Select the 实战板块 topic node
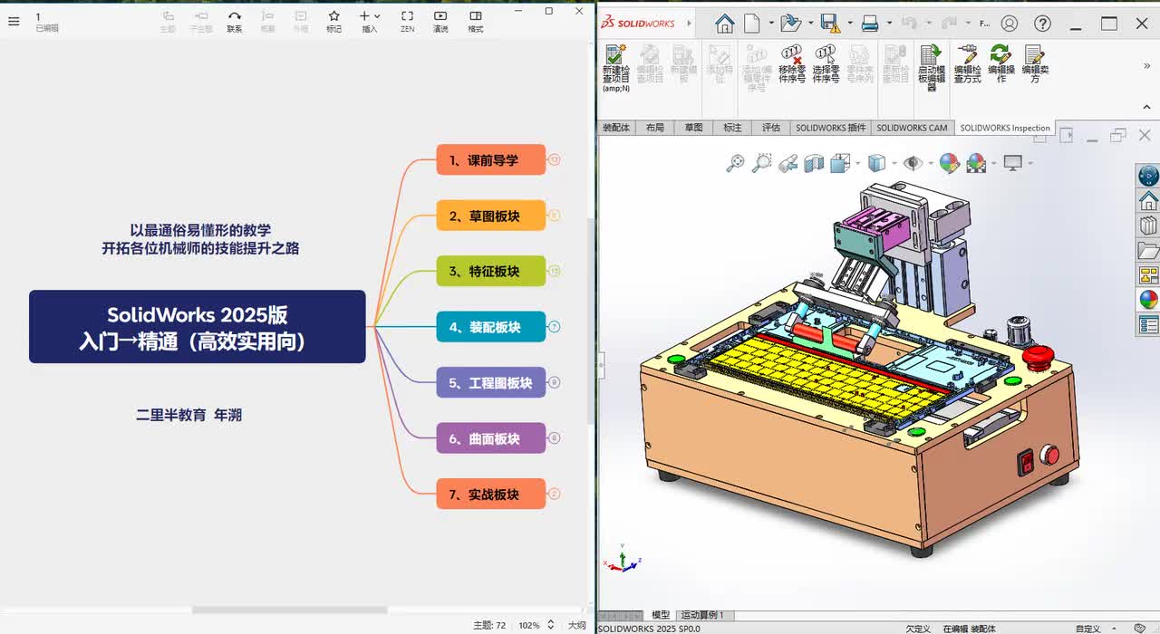The height and width of the screenshot is (634, 1160). pyautogui.click(x=491, y=495)
